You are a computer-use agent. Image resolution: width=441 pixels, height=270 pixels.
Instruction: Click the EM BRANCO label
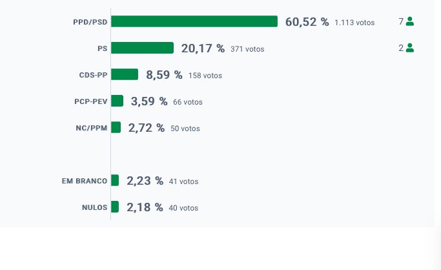[85, 181]
